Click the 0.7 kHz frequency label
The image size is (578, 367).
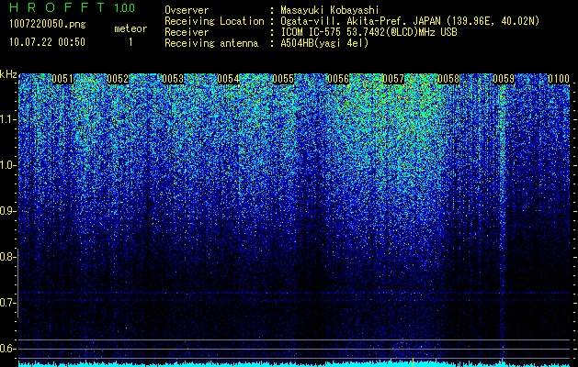tap(7, 303)
